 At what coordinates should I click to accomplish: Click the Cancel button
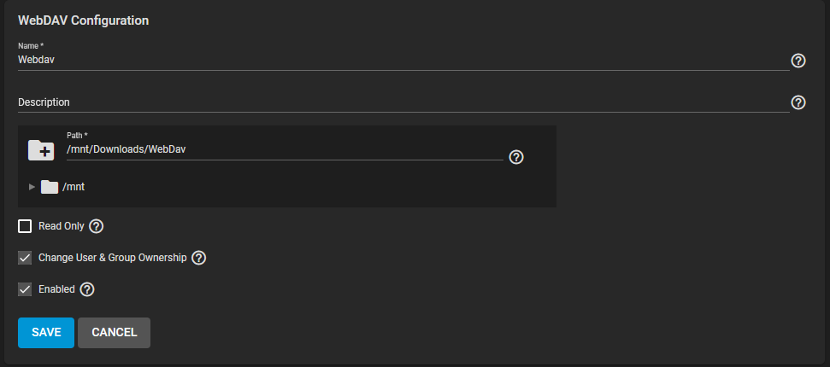pos(115,333)
